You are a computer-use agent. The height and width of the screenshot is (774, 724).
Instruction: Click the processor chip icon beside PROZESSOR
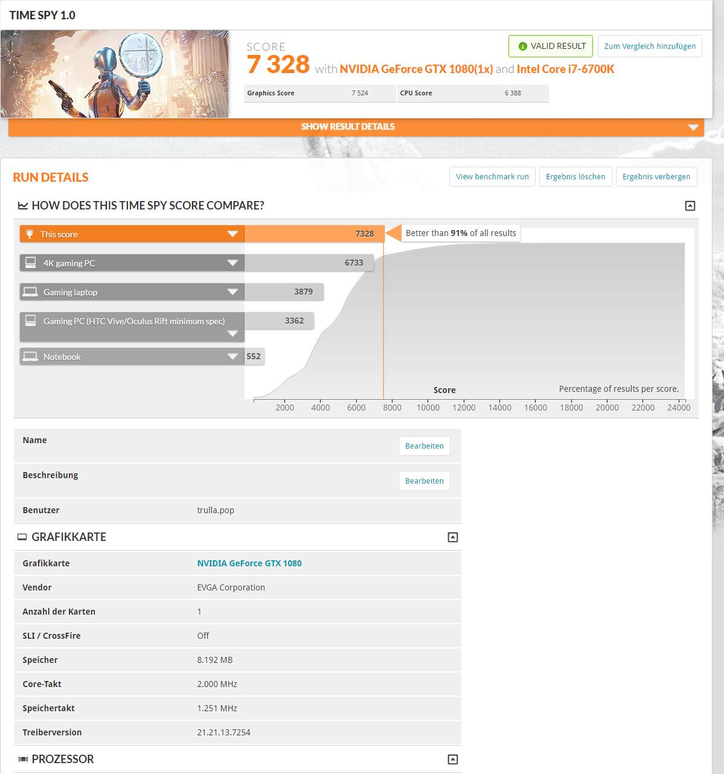(23, 759)
